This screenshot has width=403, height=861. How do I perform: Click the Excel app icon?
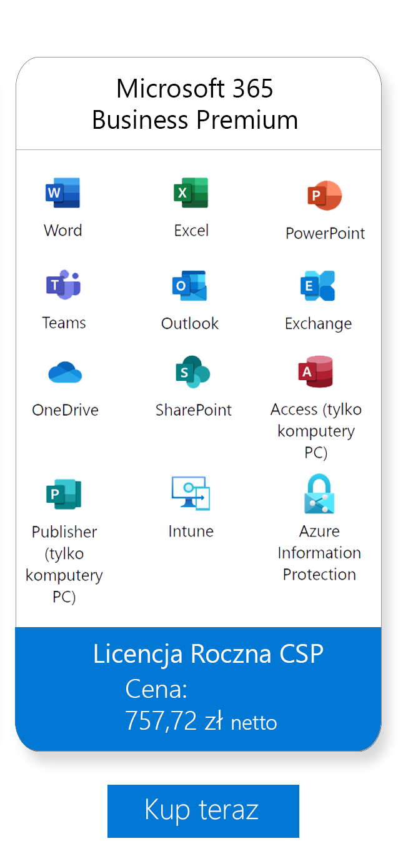tap(191, 193)
